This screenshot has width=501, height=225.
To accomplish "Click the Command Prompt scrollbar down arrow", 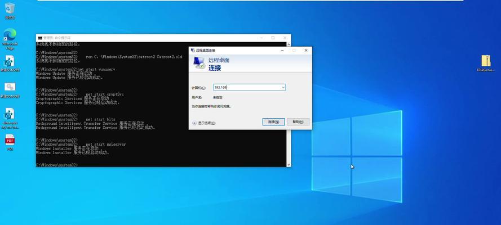I will (x=289, y=164).
